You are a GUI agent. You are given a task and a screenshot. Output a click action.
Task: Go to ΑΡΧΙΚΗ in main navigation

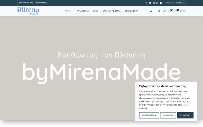(69, 11)
